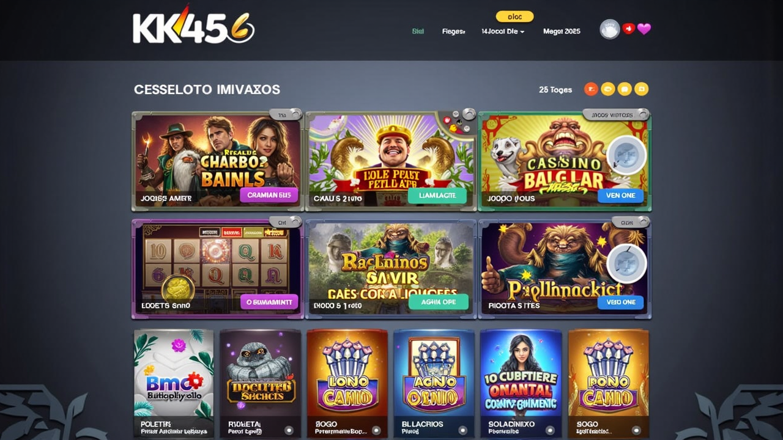Expand the '14Jocol Dle' dropdown in the header

point(503,31)
